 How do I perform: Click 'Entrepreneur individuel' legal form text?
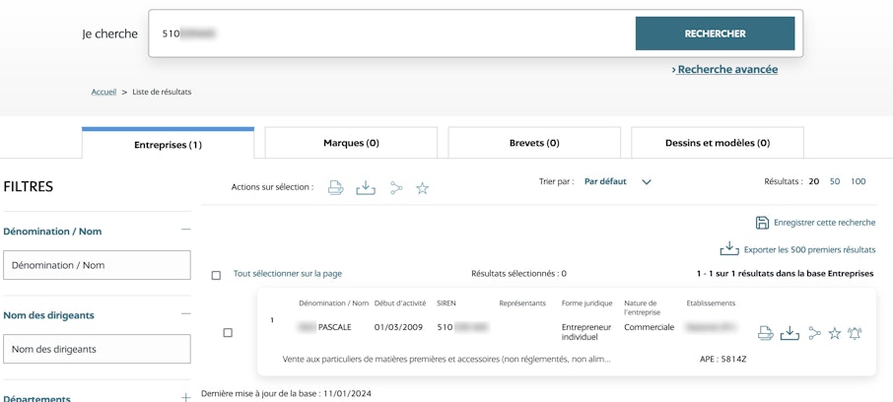pos(586,332)
